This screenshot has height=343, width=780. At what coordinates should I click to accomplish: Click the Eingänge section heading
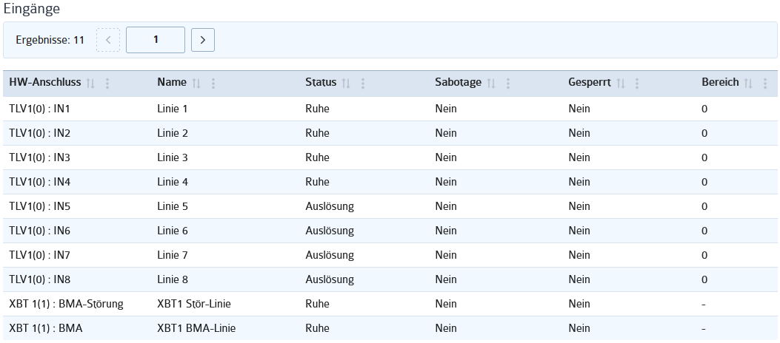31,9
